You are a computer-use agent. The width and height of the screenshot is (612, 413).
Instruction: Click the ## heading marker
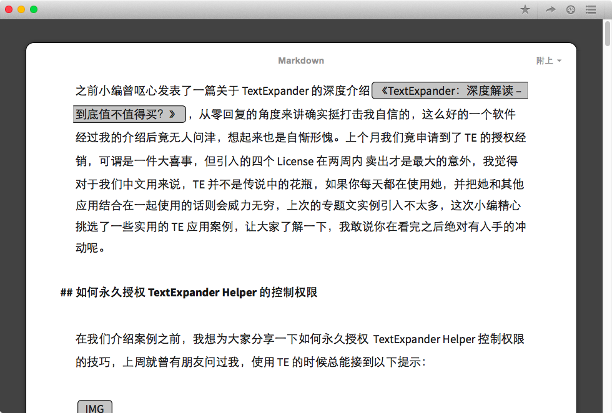point(66,293)
